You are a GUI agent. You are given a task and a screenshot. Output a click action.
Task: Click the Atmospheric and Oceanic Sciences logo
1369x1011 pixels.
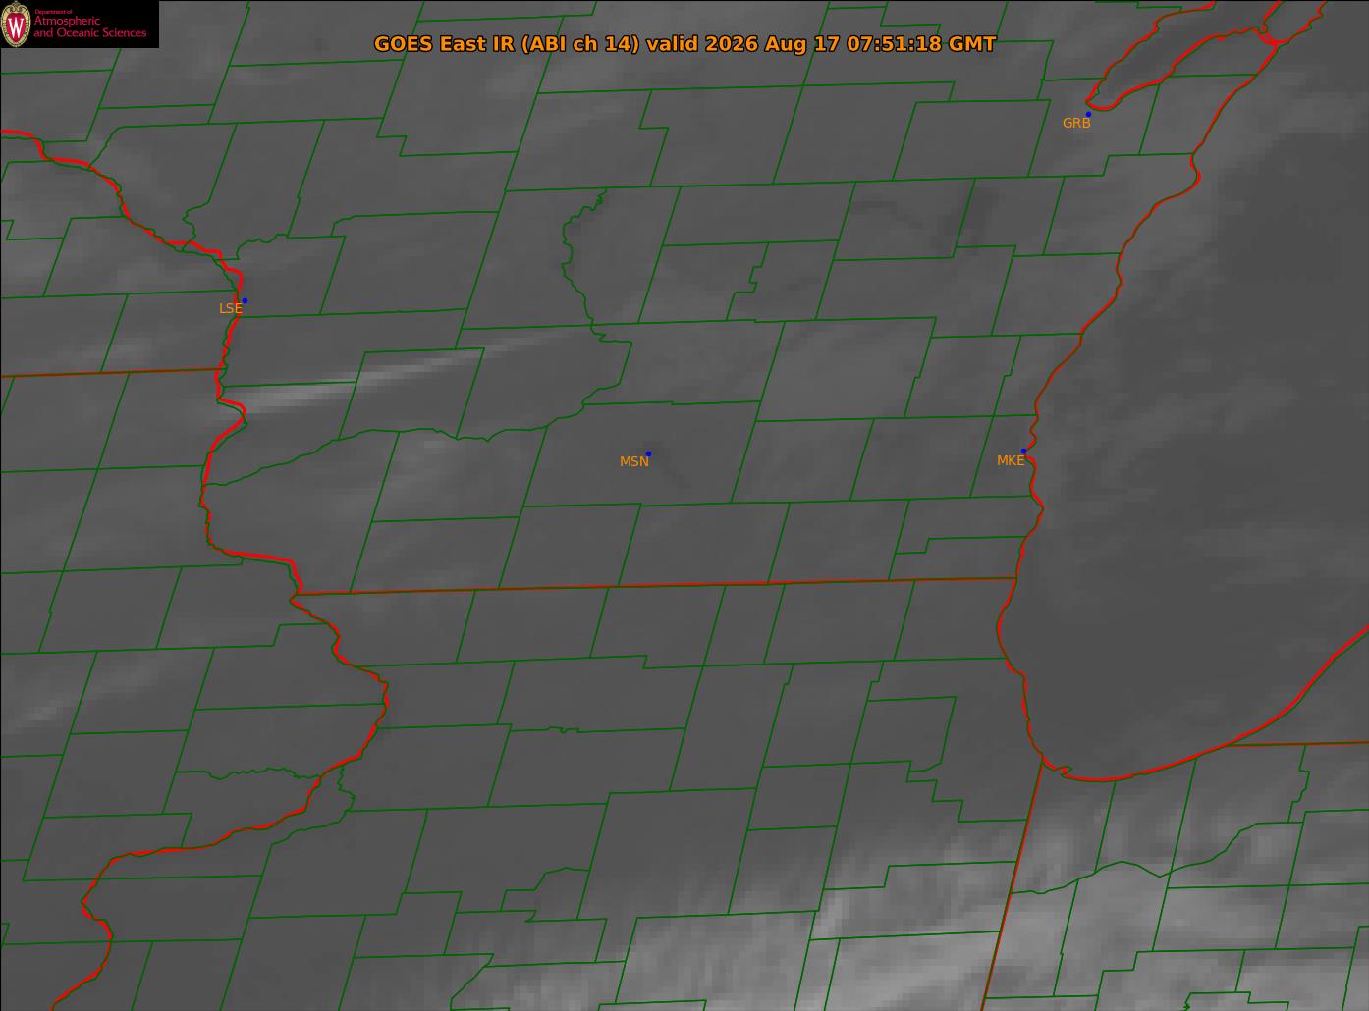tap(80, 24)
